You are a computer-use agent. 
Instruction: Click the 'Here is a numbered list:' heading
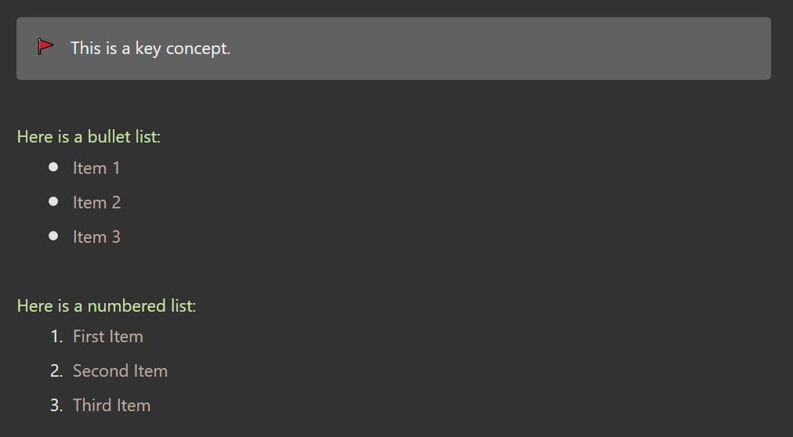(x=107, y=305)
